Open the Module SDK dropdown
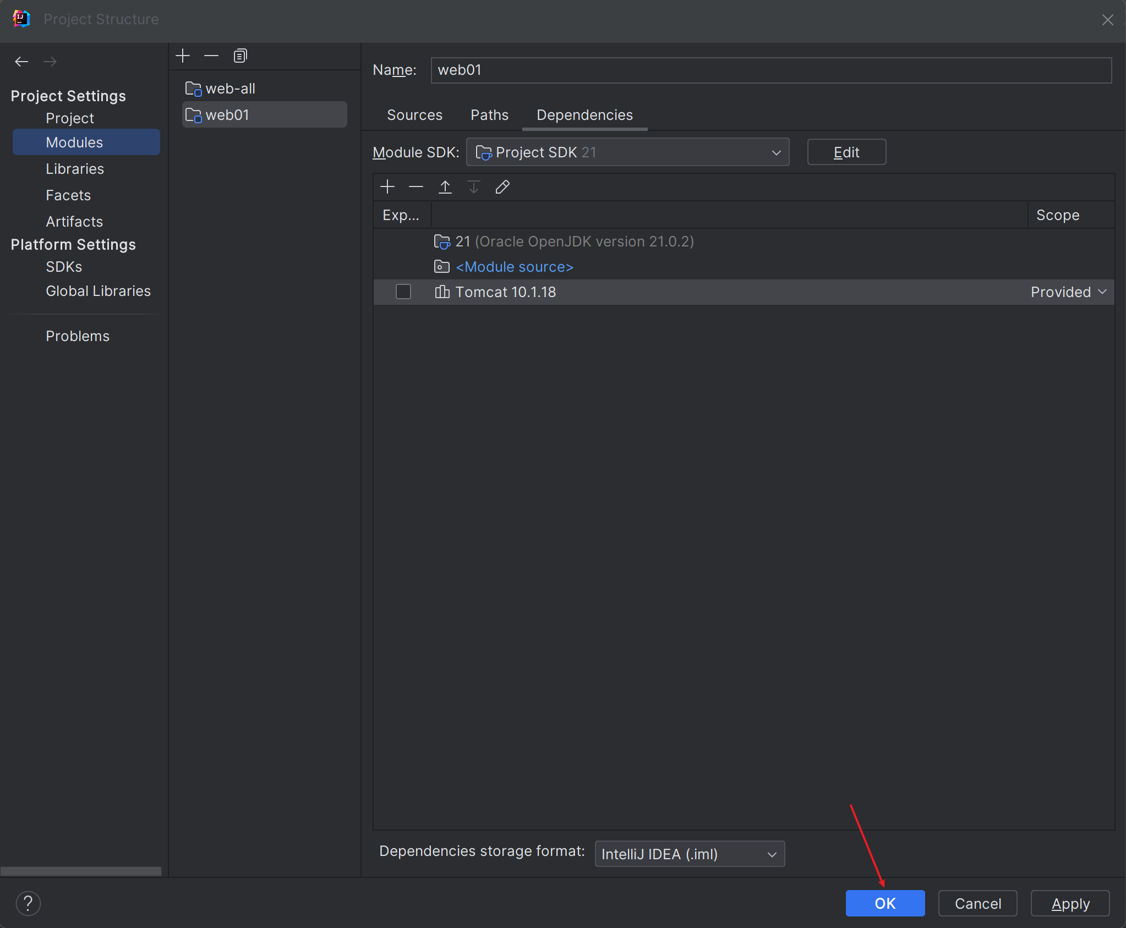The image size is (1126, 928). (627, 152)
